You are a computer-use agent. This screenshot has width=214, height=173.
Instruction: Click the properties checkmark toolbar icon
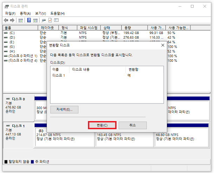pyautogui.click(x=50, y=20)
